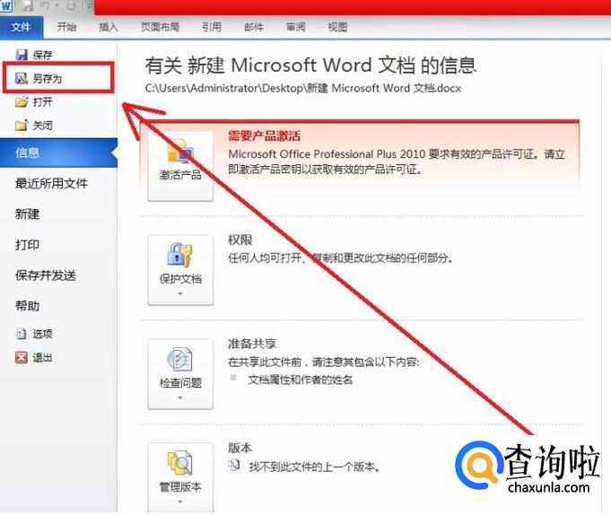The width and height of the screenshot is (611, 515).
Task: Click the previous version document icon under 版本
Action: (234, 465)
